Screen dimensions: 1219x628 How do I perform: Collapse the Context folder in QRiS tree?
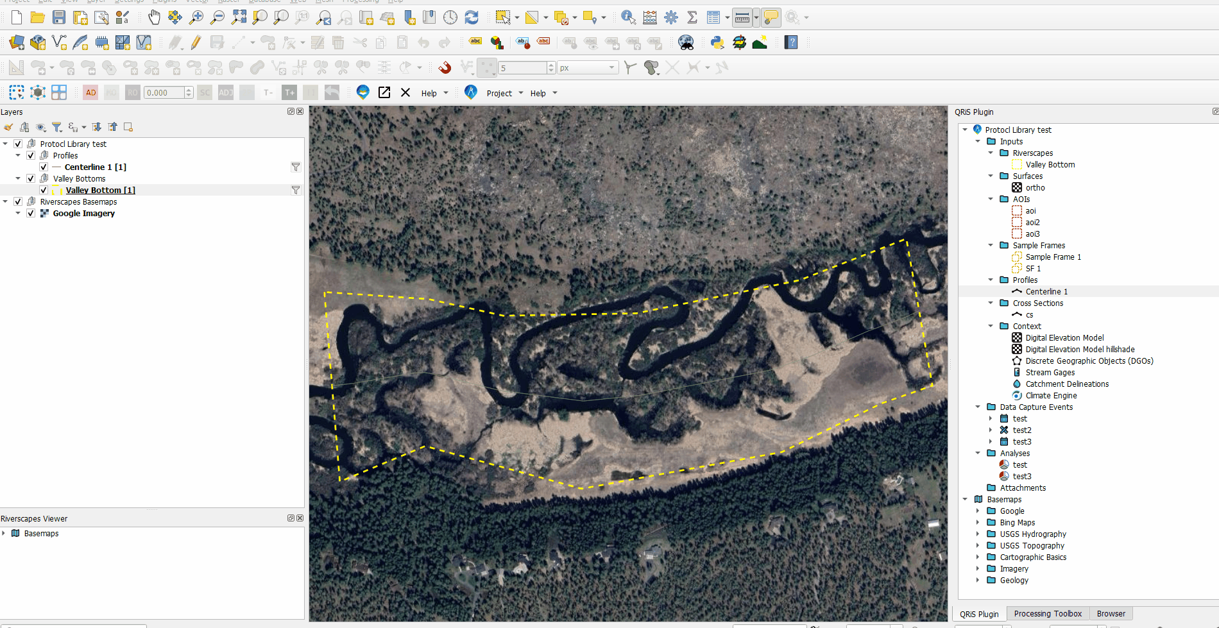click(991, 326)
